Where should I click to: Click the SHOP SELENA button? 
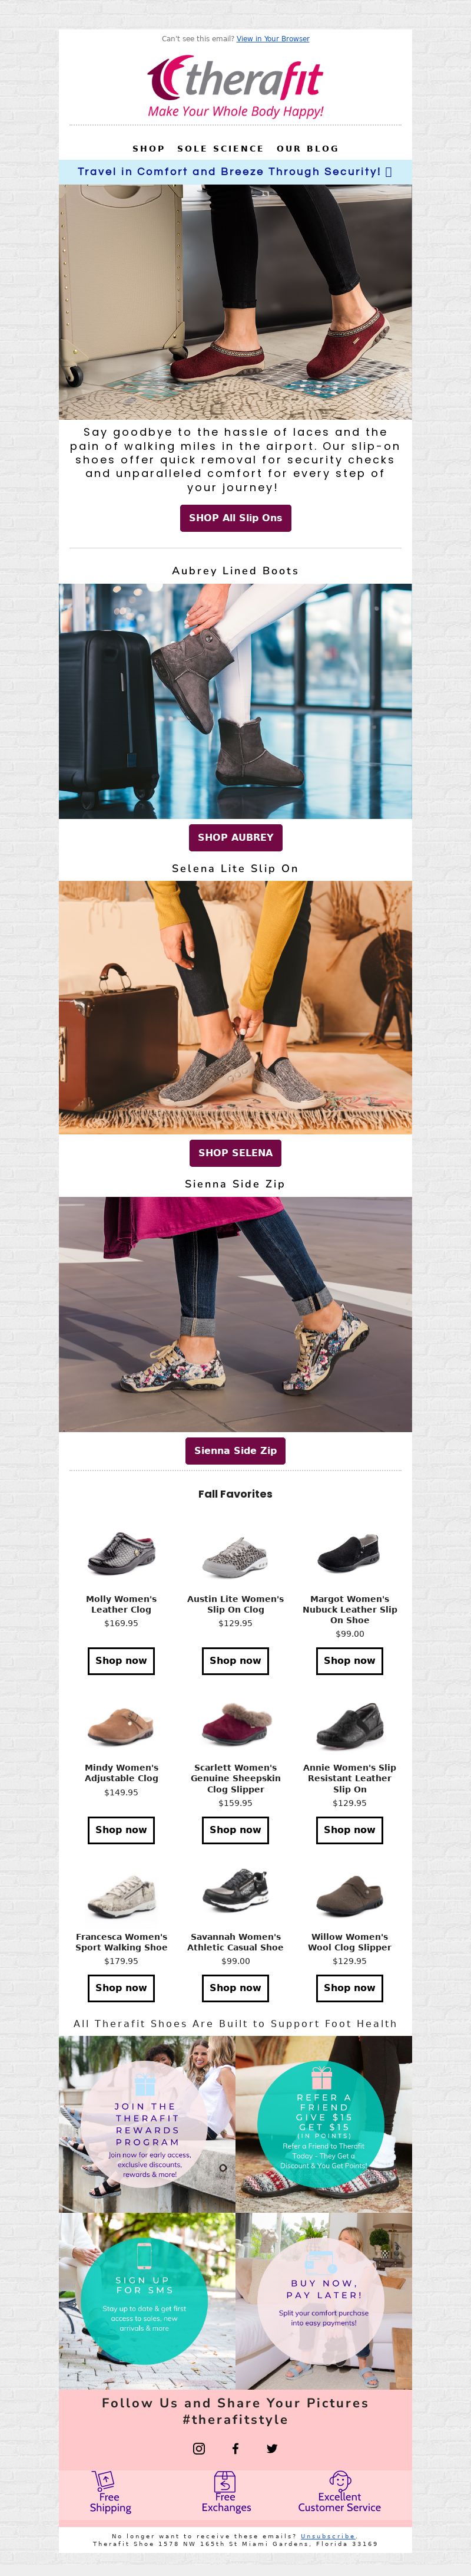click(x=235, y=1153)
